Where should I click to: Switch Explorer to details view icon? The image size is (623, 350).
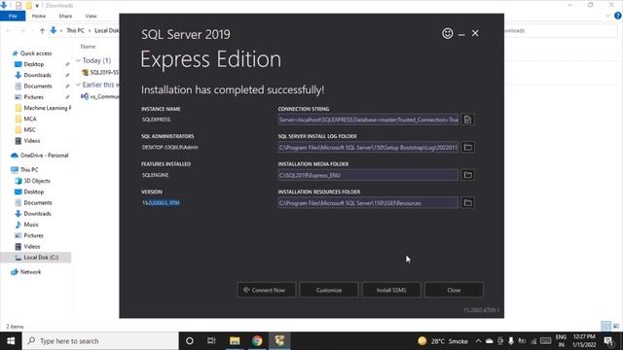tap(605, 327)
